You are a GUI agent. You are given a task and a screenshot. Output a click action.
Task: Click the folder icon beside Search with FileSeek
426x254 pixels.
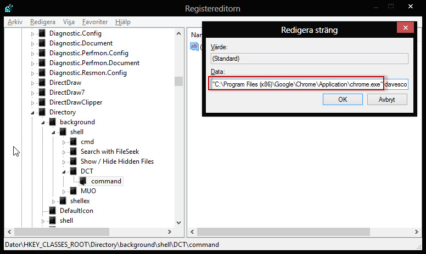(x=74, y=152)
